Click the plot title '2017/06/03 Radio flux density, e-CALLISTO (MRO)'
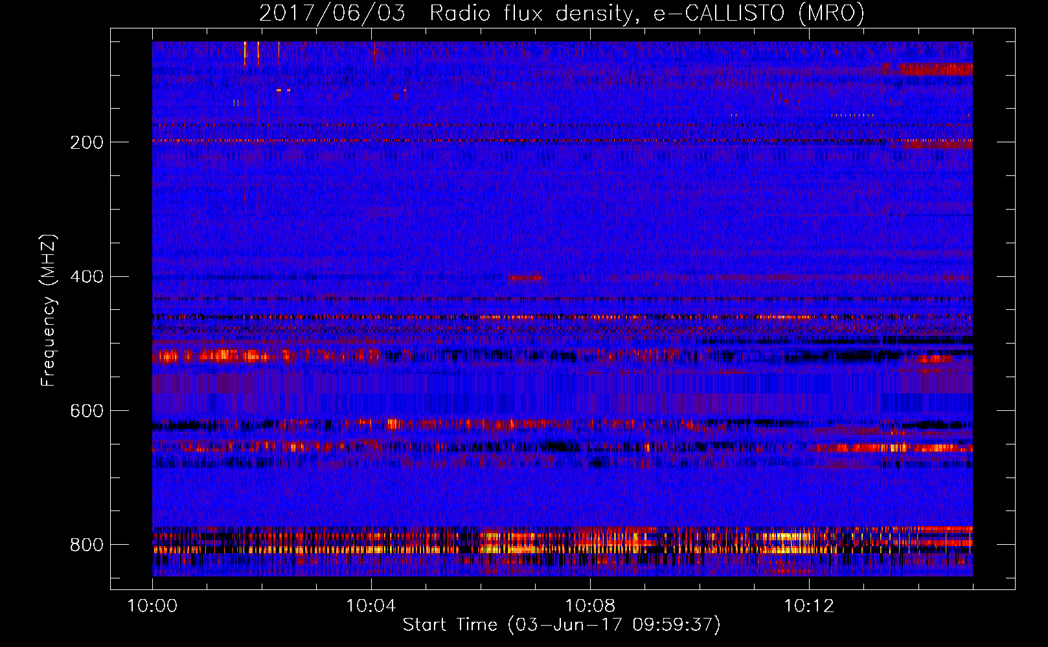The height and width of the screenshot is (647, 1048). (x=562, y=13)
